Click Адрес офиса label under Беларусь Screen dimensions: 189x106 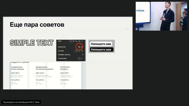point(64,73)
